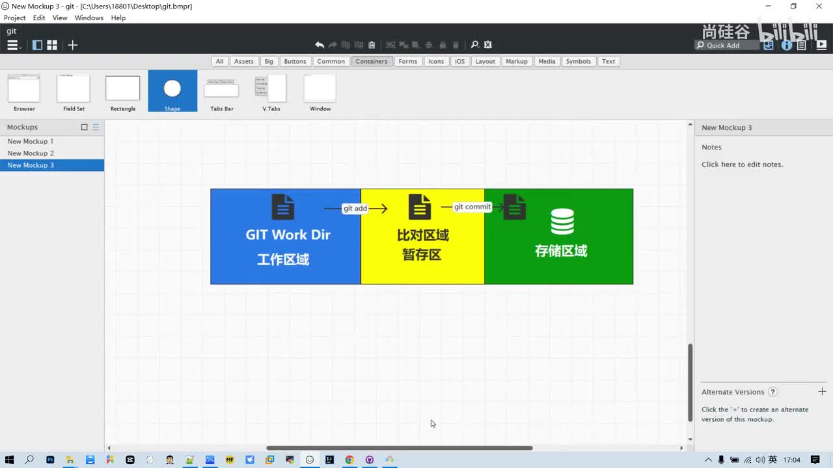Pick the Rectangle control
The width and height of the screenshot is (833, 468).
[123, 92]
